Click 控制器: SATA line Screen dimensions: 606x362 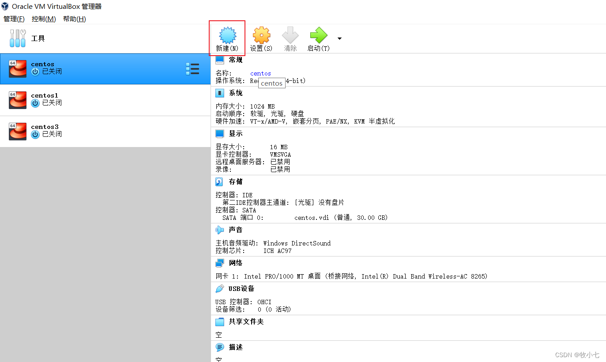coord(236,210)
